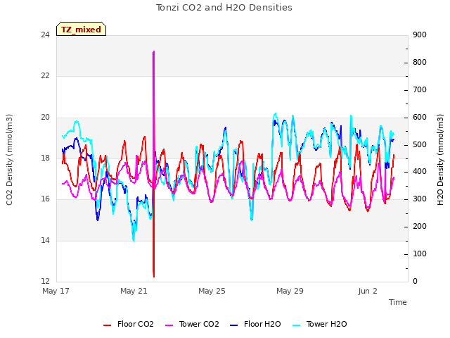Click the 500 tick on H2O axis
This screenshot has width=450, height=338.
(420, 144)
